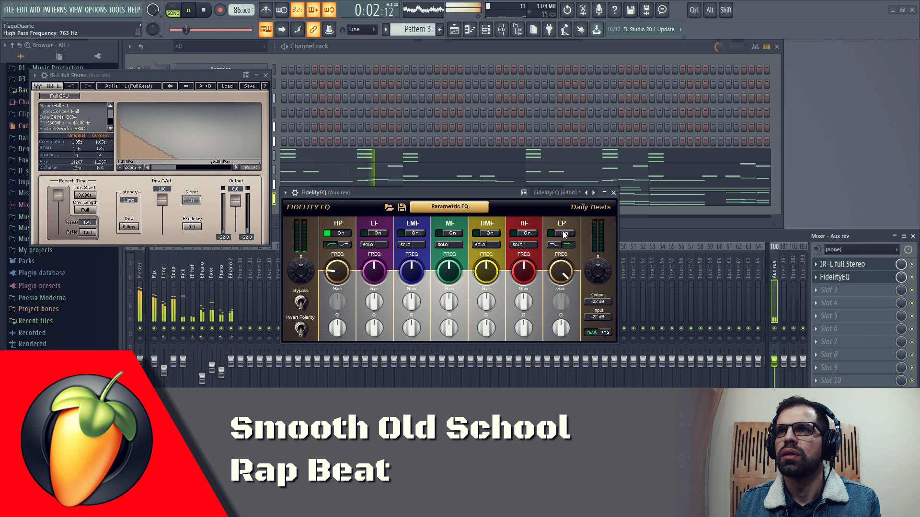Toggle the metronome icon
The image size is (920, 517).
[x=266, y=10]
